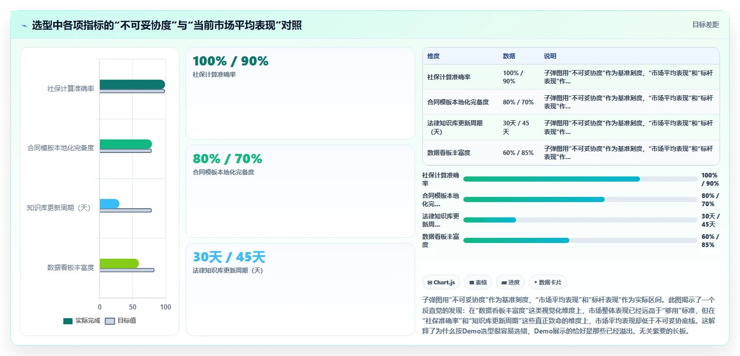Select the dark teal 社保计算准确率 actual bar
The image size is (740, 356).
(132, 84)
